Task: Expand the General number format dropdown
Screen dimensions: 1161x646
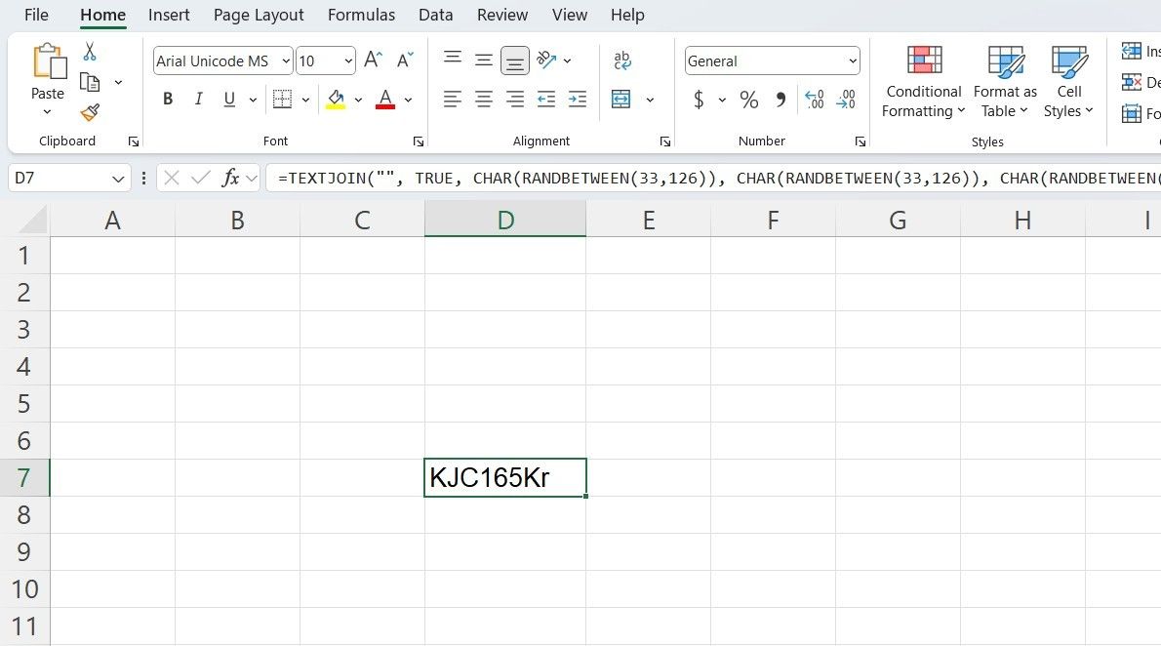Action: pos(852,61)
